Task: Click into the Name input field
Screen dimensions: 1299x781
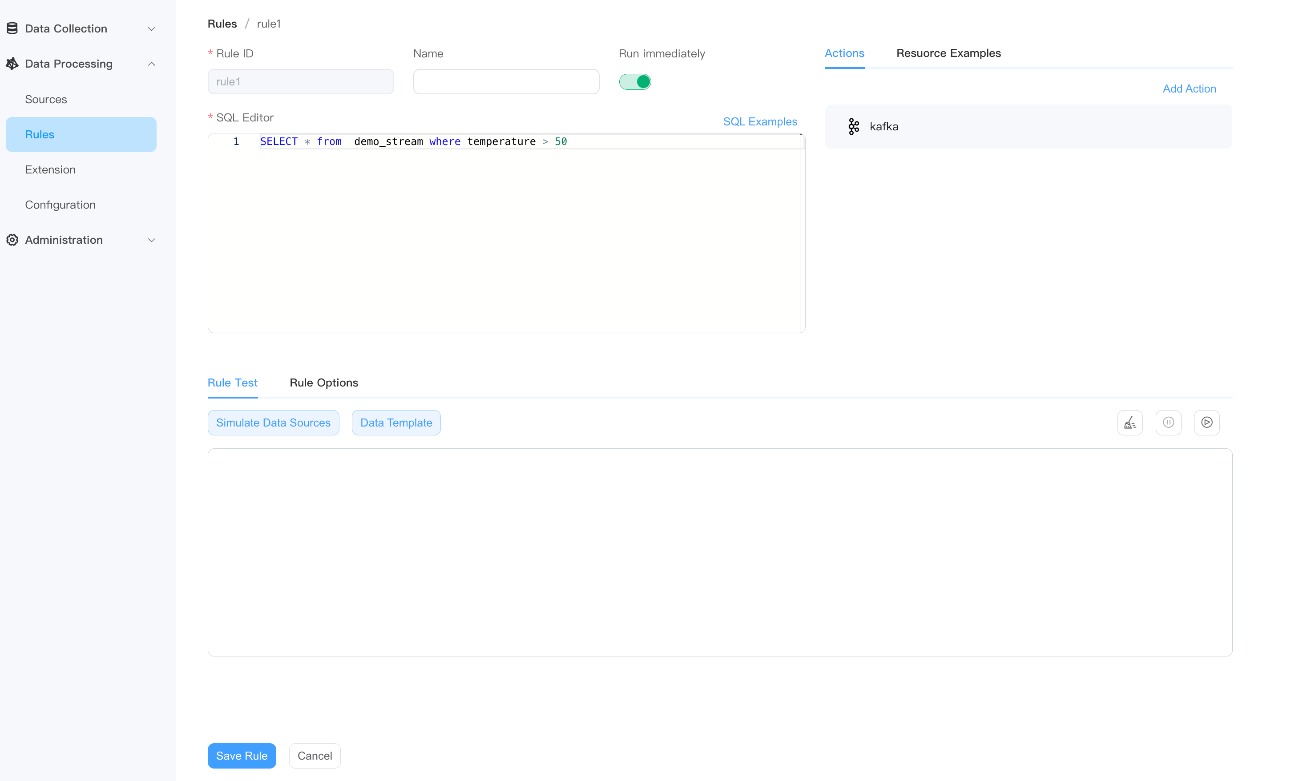Action: click(506, 81)
